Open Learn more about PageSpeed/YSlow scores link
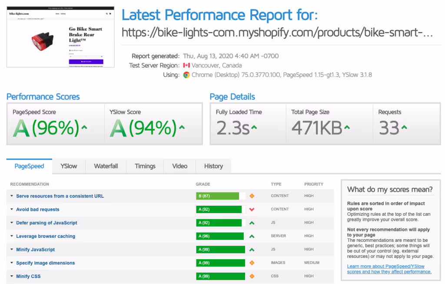Image resolution: width=445 pixels, height=284 pixels. pyautogui.click(x=389, y=269)
